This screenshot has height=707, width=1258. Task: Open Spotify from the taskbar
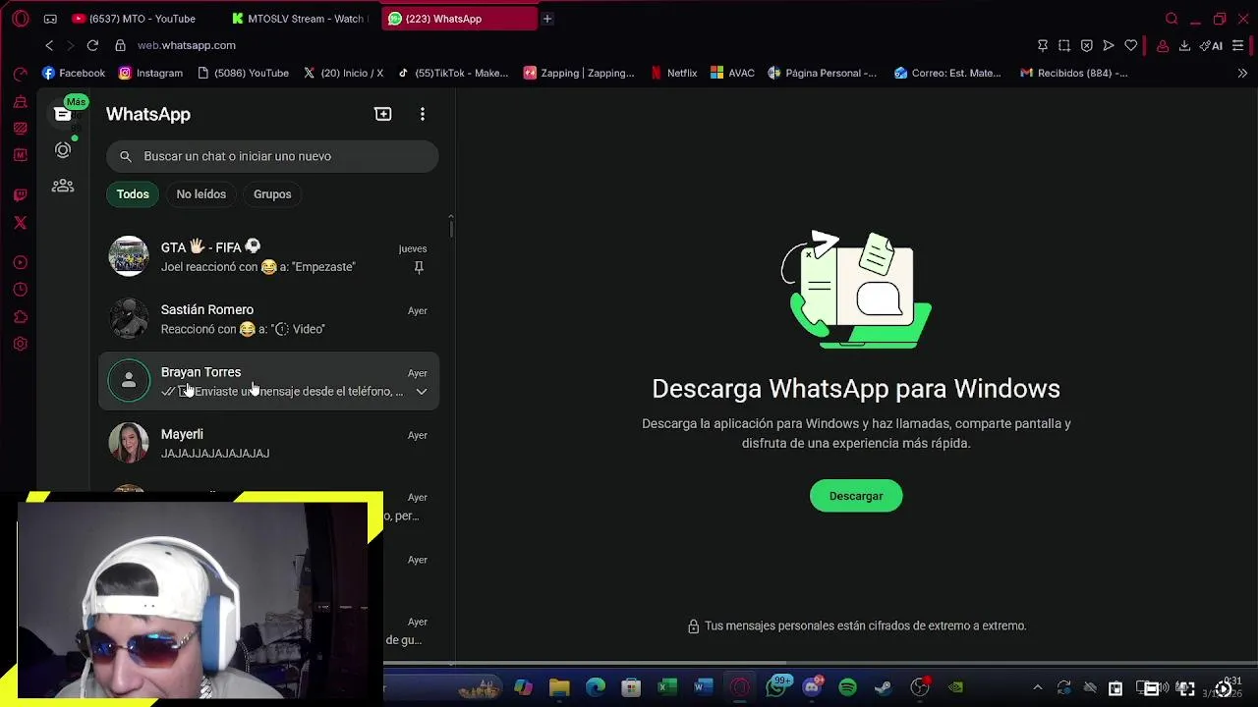pyautogui.click(x=847, y=687)
